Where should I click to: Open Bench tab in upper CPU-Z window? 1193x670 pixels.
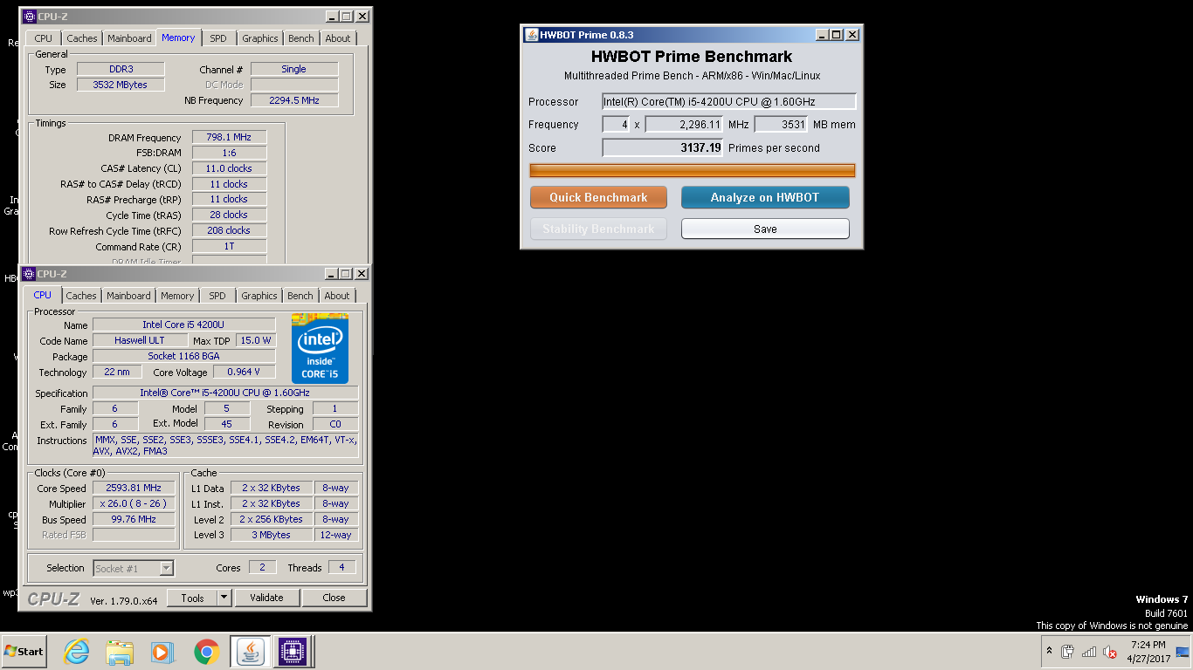point(301,38)
